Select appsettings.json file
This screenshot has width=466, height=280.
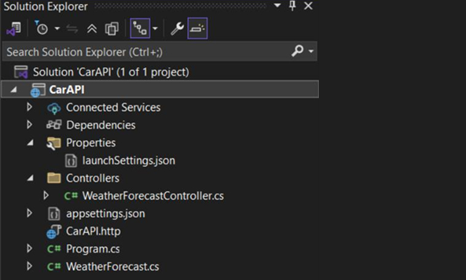pos(105,214)
